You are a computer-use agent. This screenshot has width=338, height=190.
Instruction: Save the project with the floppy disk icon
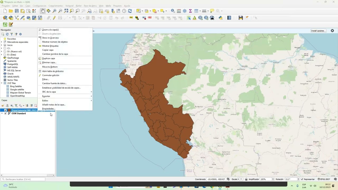(x=17, y=11)
